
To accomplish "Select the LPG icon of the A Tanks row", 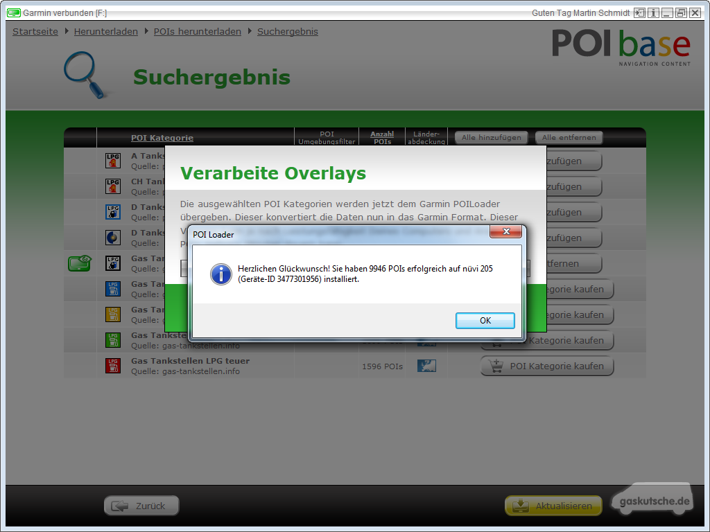I will point(113,161).
